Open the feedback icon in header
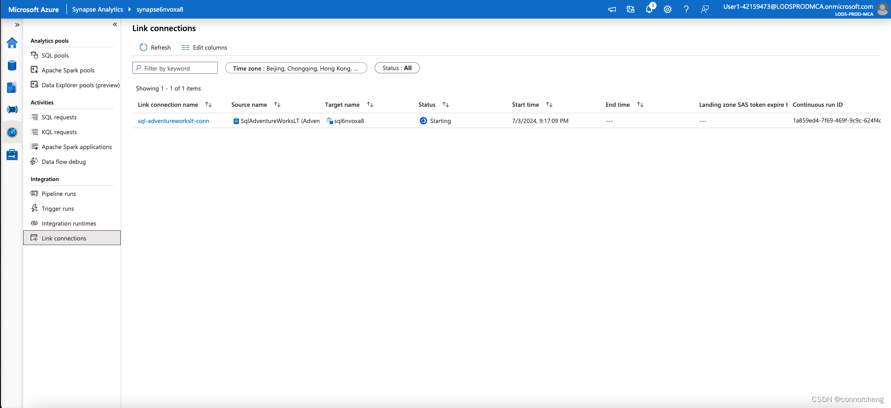The image size is (891, 408). [705, 9]
